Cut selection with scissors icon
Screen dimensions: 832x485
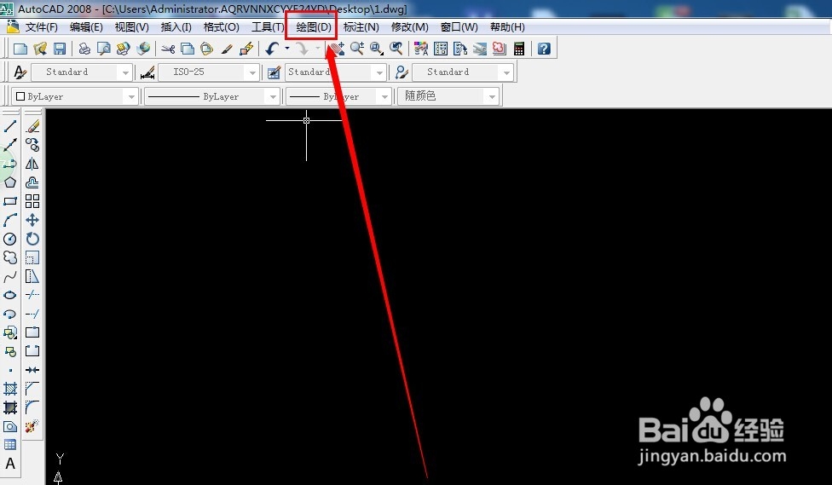[x=168, y=49]
